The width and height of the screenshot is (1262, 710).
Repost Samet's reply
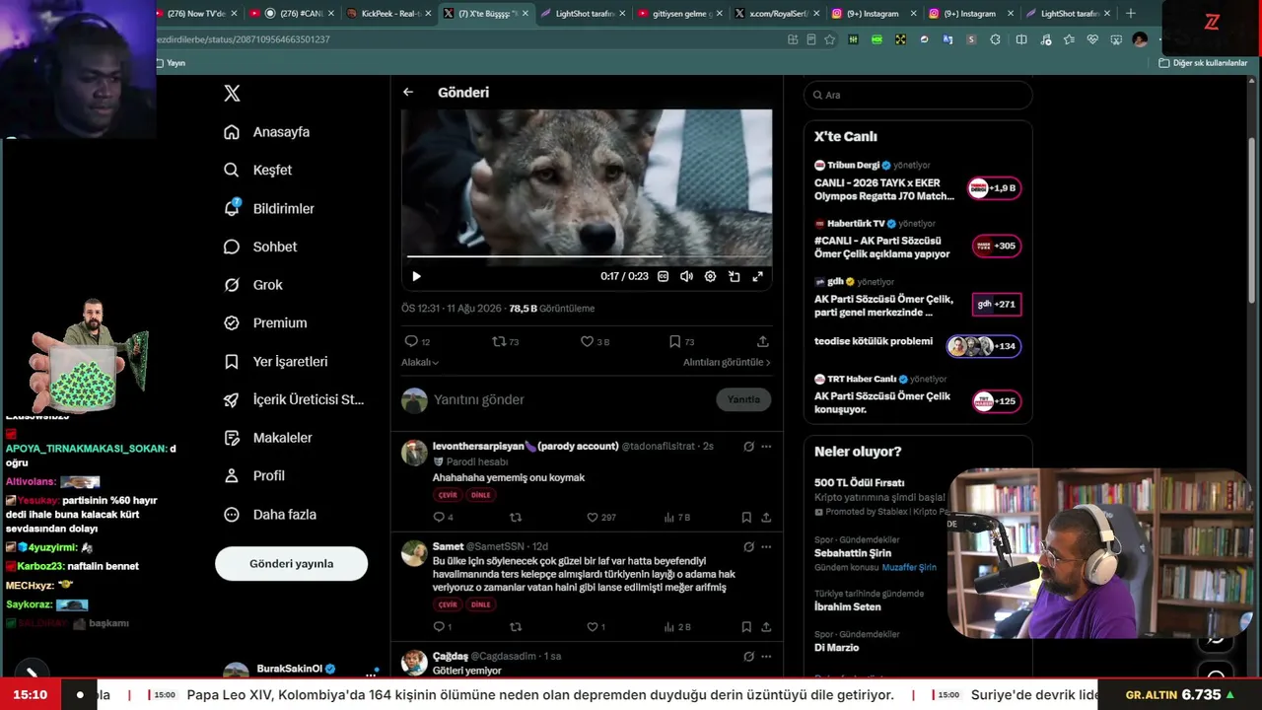pyautogui.click(x=515, y=626)
